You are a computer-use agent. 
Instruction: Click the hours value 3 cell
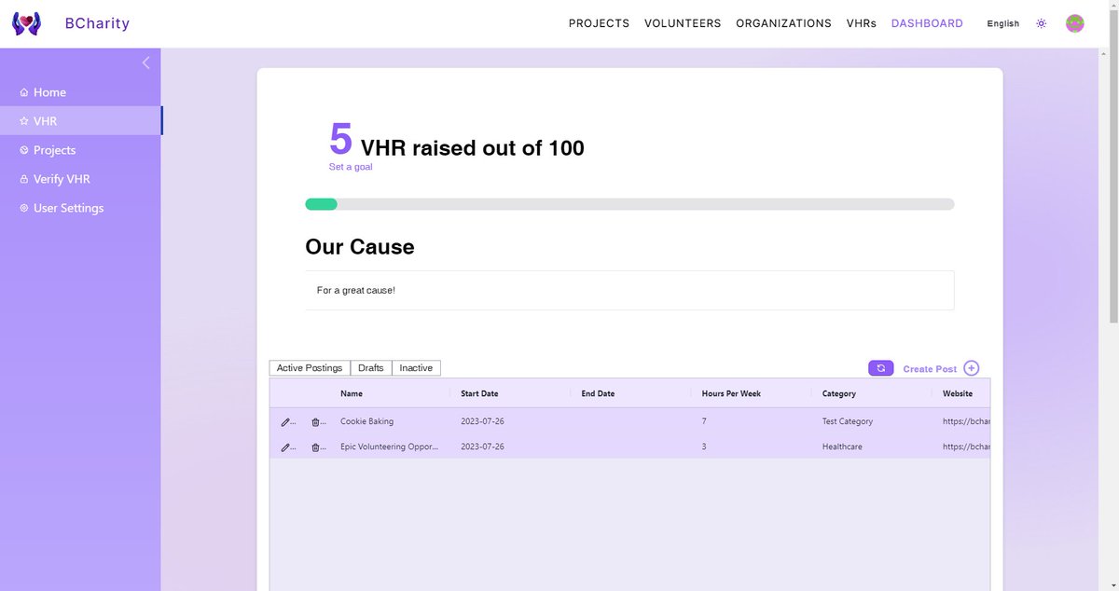point(704,447)
